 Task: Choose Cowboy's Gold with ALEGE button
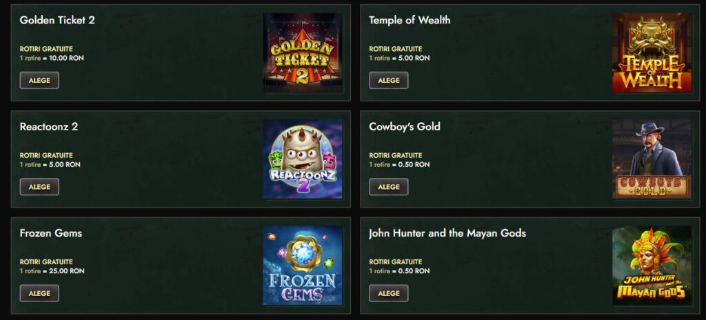coord(389,187)
